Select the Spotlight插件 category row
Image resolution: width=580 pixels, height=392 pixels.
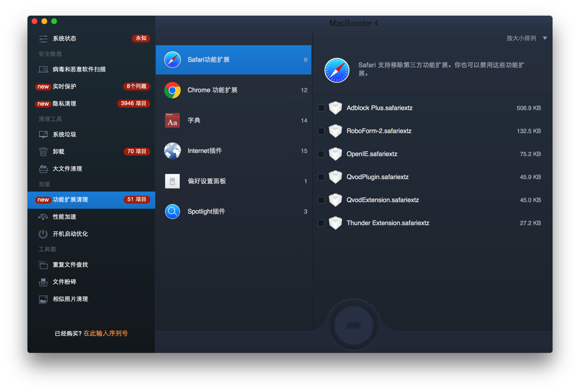coord(233,212)
